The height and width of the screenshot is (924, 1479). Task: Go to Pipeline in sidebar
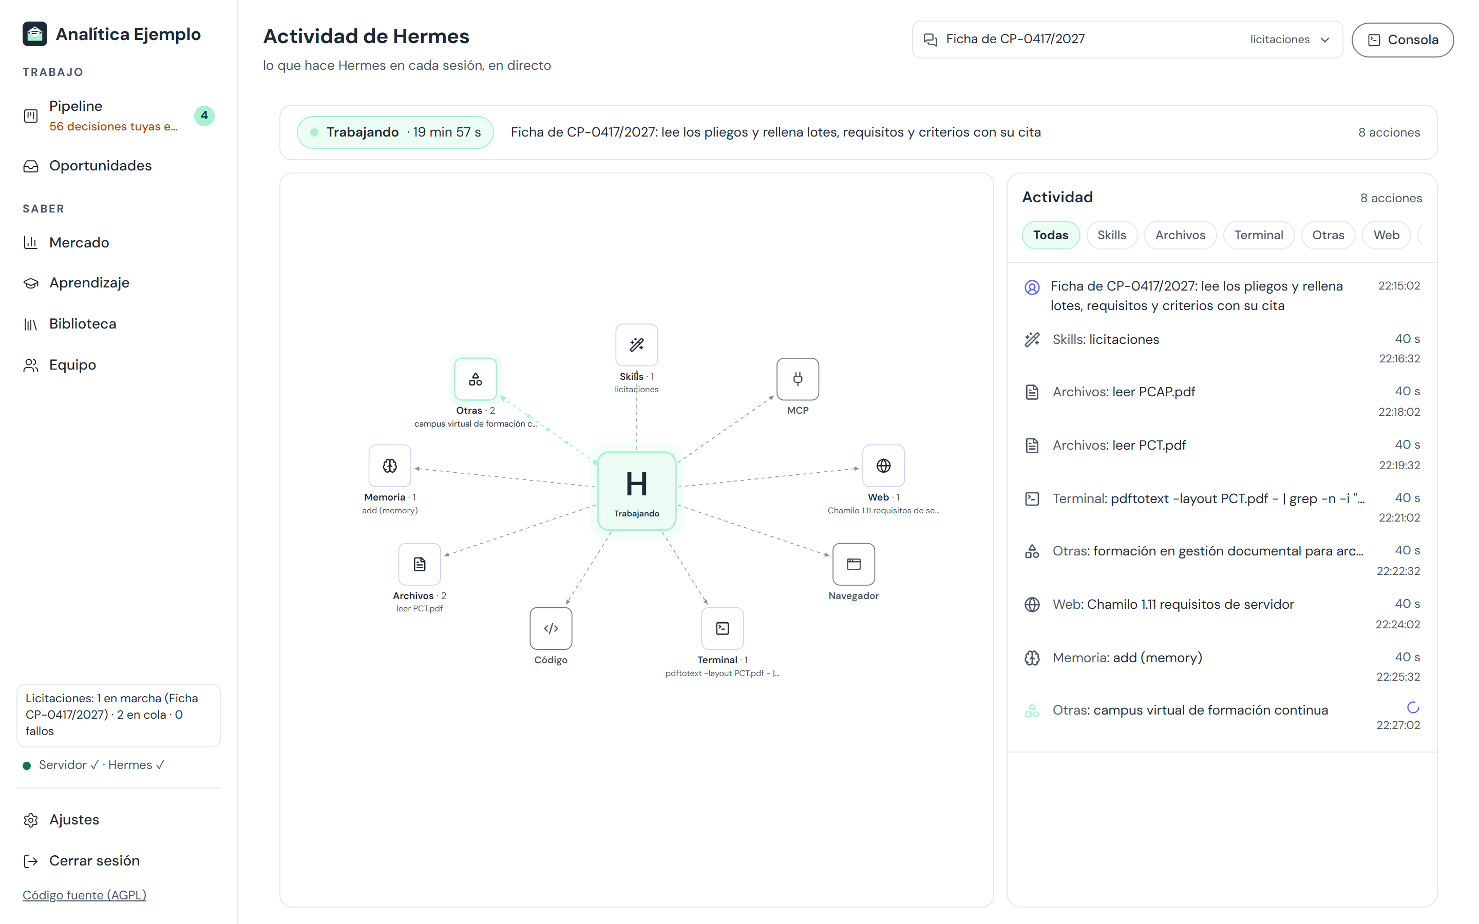tap(119, 115)
